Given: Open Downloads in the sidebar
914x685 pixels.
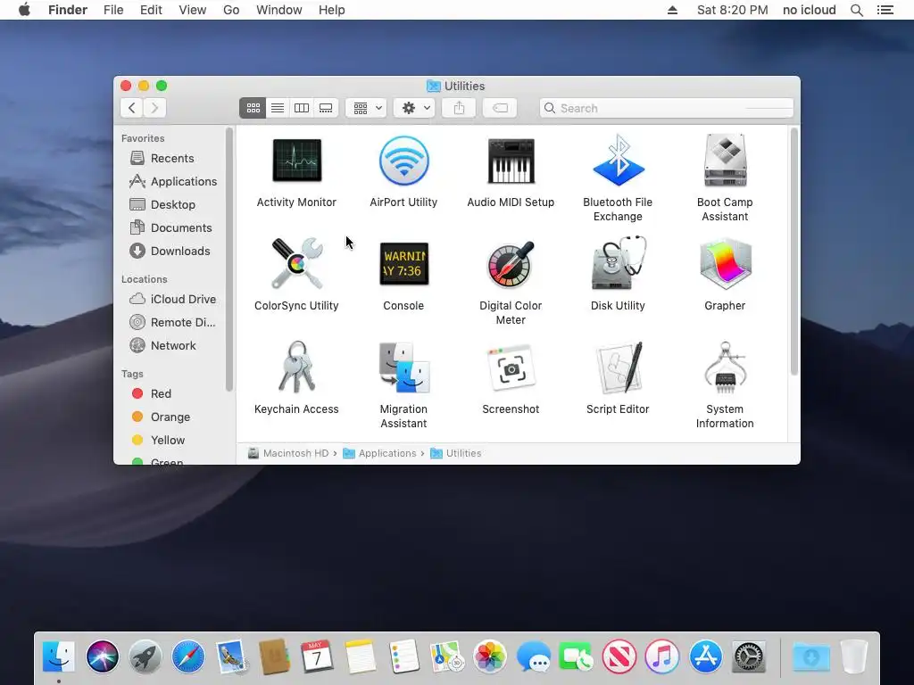Looking at the screenshot, I should [170, 251].
